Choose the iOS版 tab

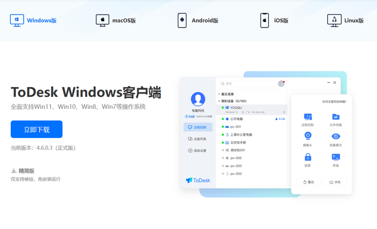274,20
